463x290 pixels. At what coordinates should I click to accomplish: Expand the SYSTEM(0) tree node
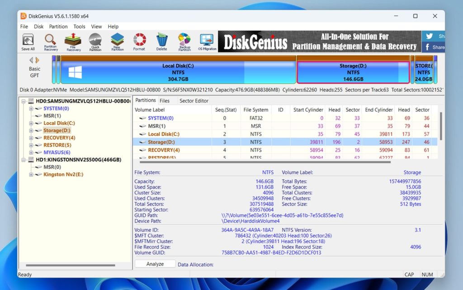pos(31,109)
